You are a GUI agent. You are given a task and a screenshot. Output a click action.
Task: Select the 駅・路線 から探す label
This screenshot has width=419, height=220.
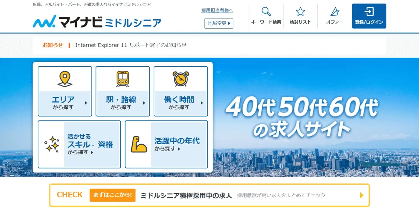coord(121,103)
